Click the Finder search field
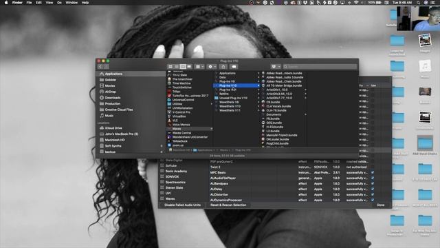This screenshot has height=248, width=440. click(x=320, y=67)
